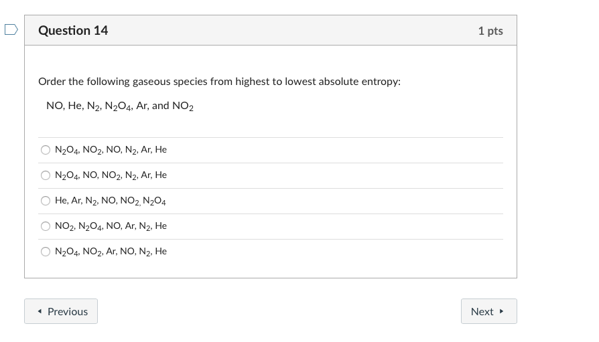This screenshot has height=342, width=599.
Task: Click the Question 14 heading
Action: (x=73, y=31)
